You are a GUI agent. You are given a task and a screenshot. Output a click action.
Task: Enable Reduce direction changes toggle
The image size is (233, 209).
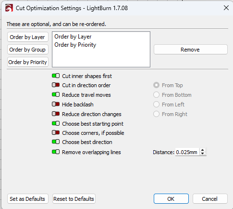56,114
